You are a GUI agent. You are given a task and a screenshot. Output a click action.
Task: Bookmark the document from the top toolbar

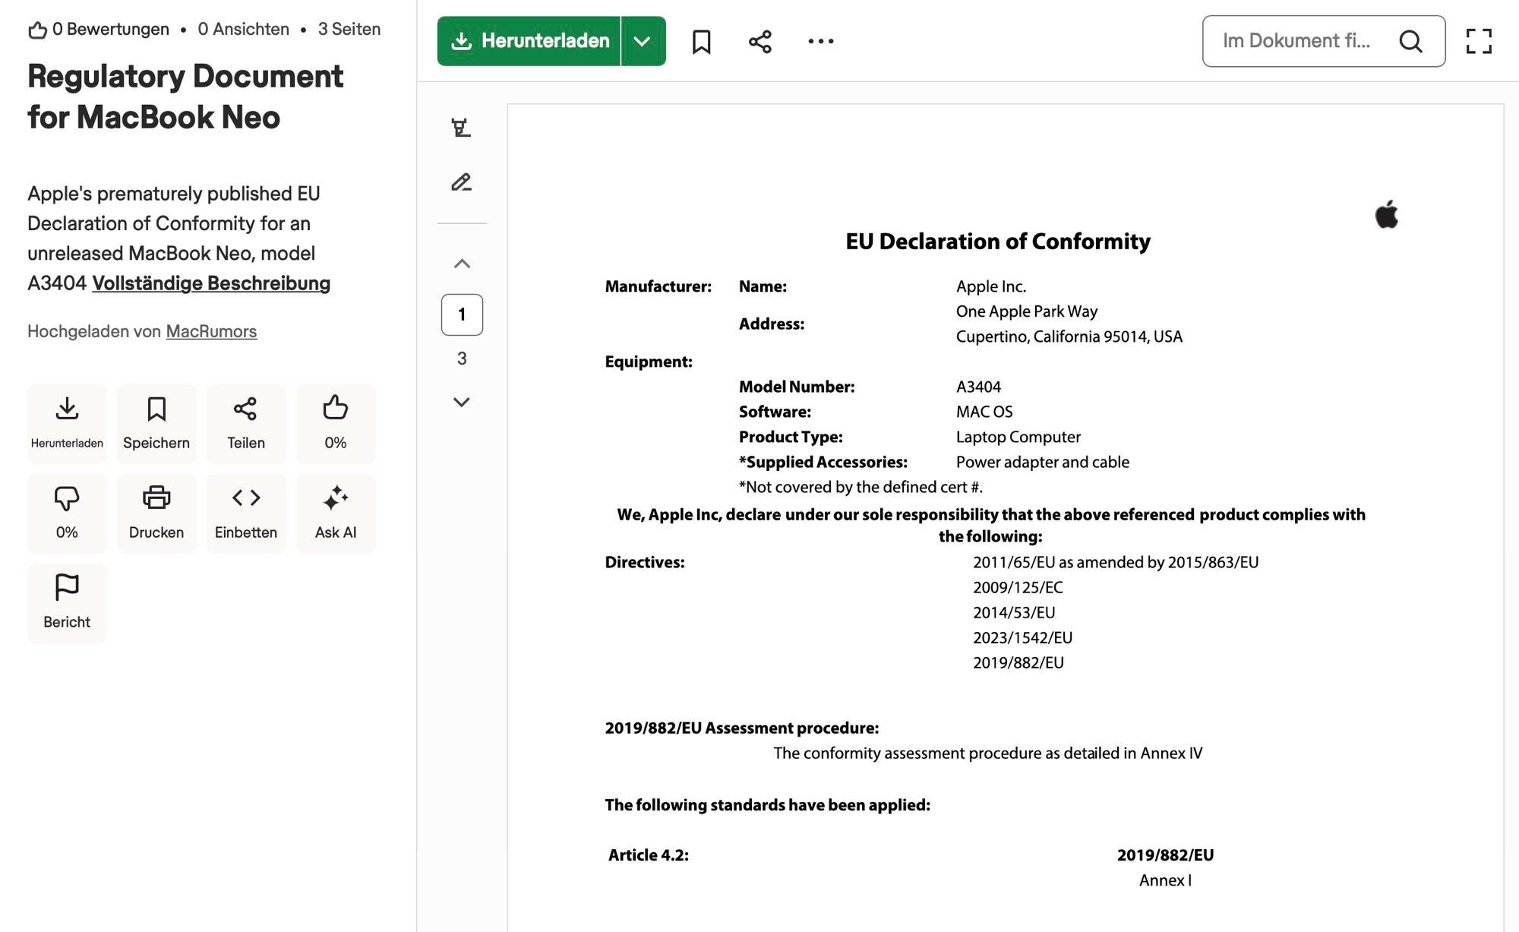pos(701,42)
